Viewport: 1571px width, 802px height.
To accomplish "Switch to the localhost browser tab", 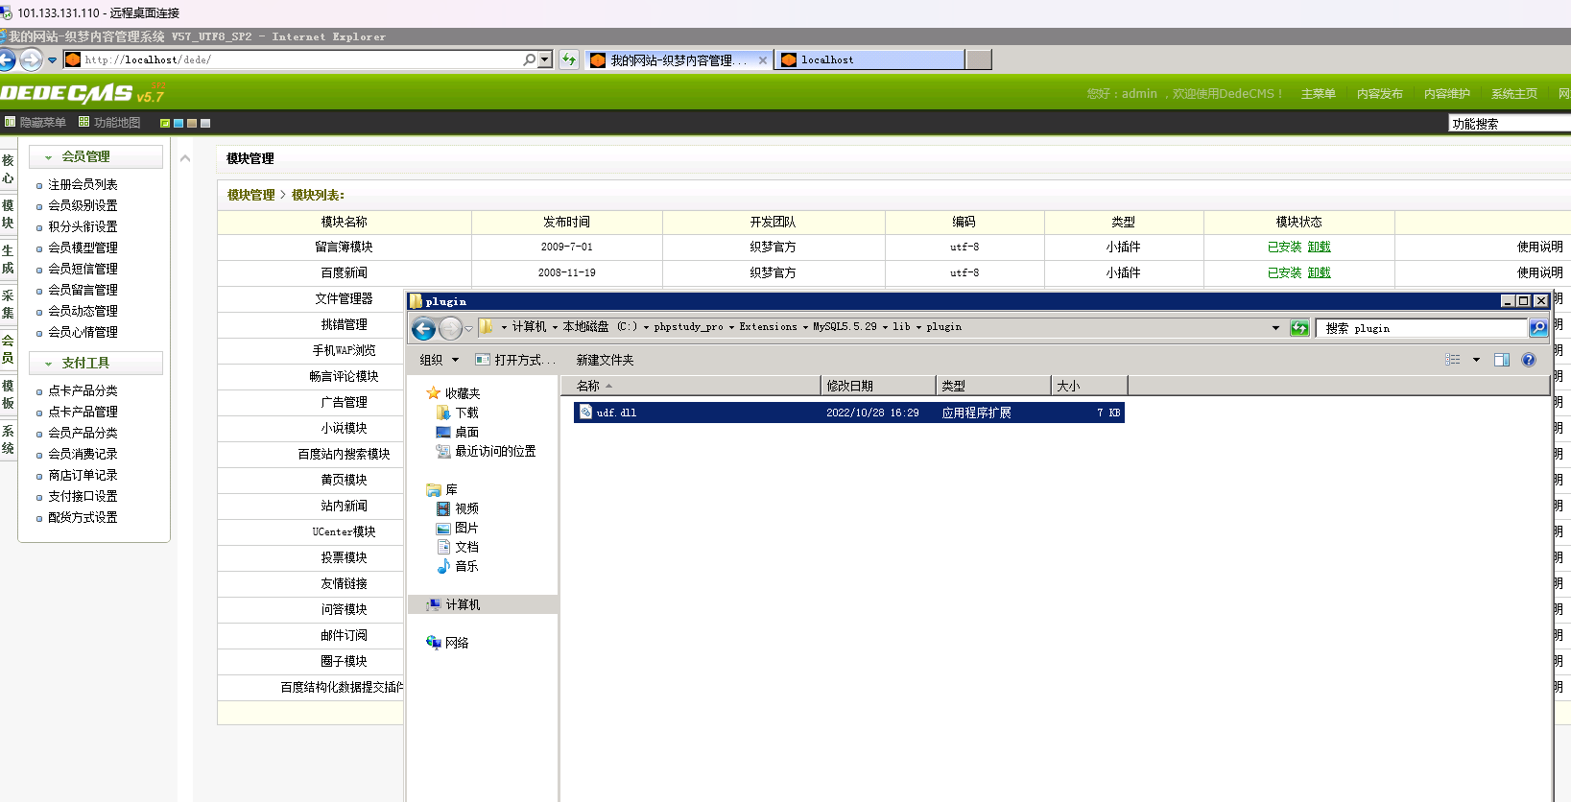I will (x=870, y=59).
